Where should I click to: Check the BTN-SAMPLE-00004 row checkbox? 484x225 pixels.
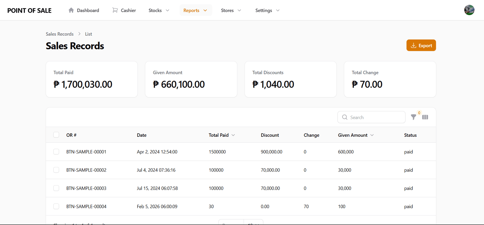click(56, 206)
